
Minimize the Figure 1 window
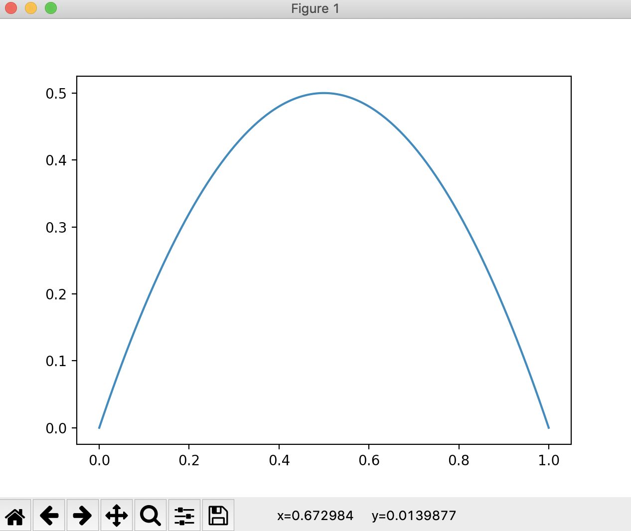[31, 8]
